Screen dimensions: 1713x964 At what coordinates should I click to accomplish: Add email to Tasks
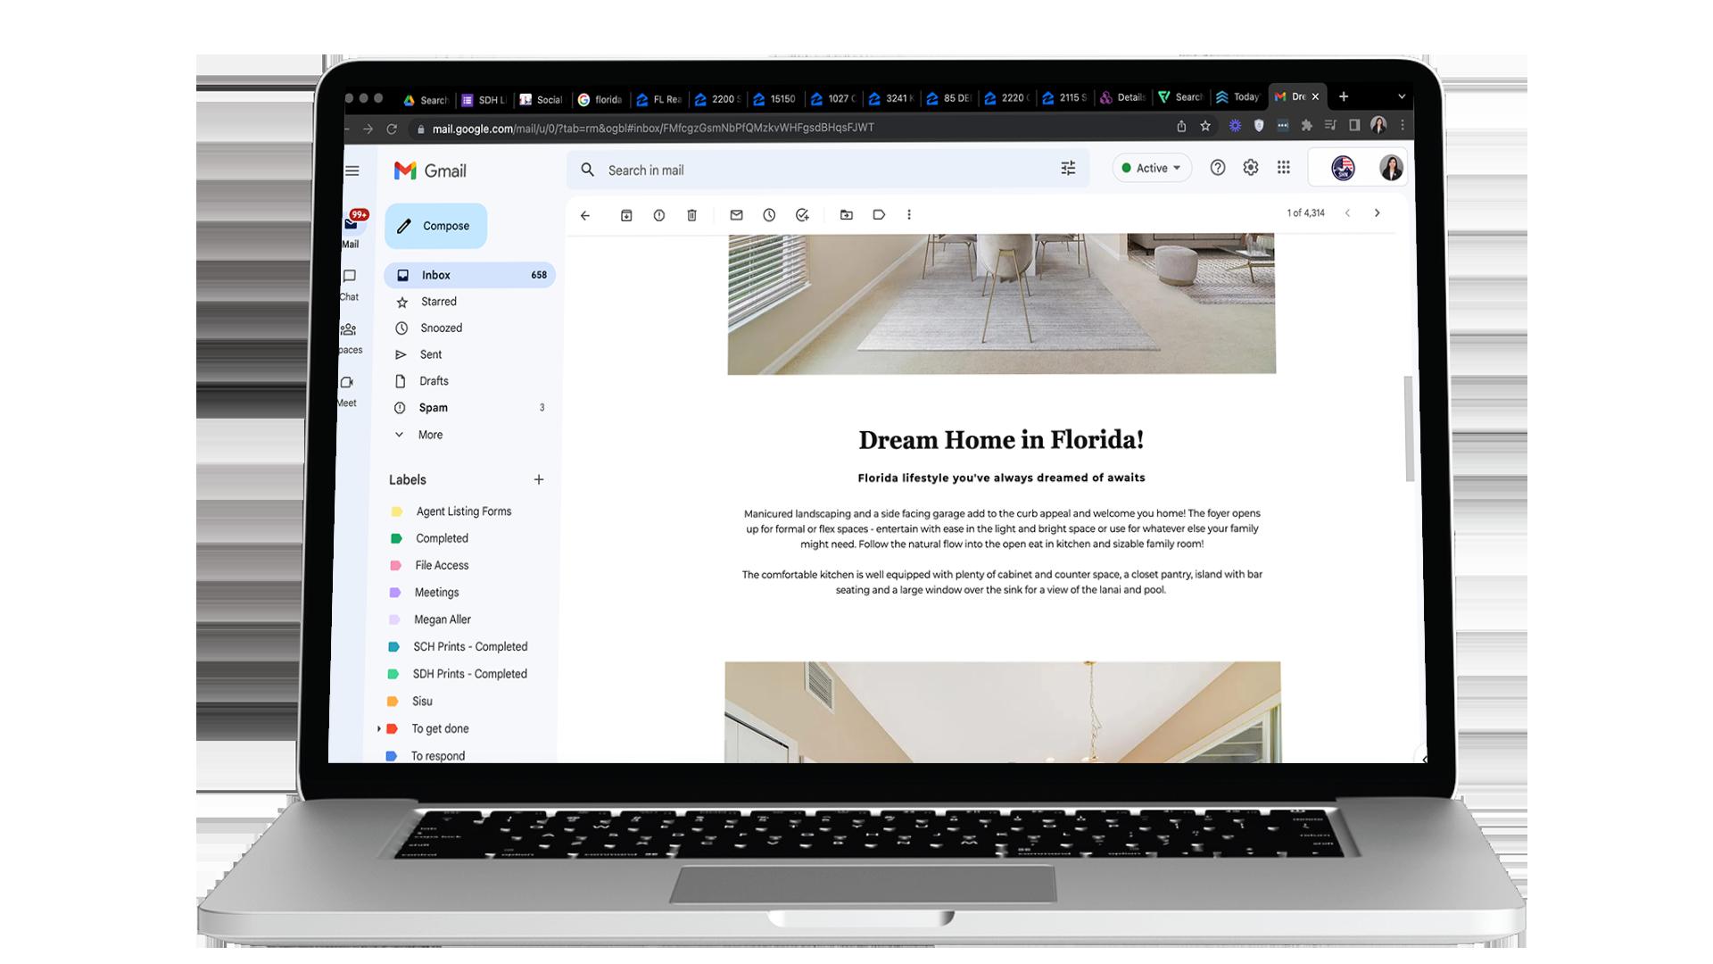pyautogui.click(x=802, y=215)
